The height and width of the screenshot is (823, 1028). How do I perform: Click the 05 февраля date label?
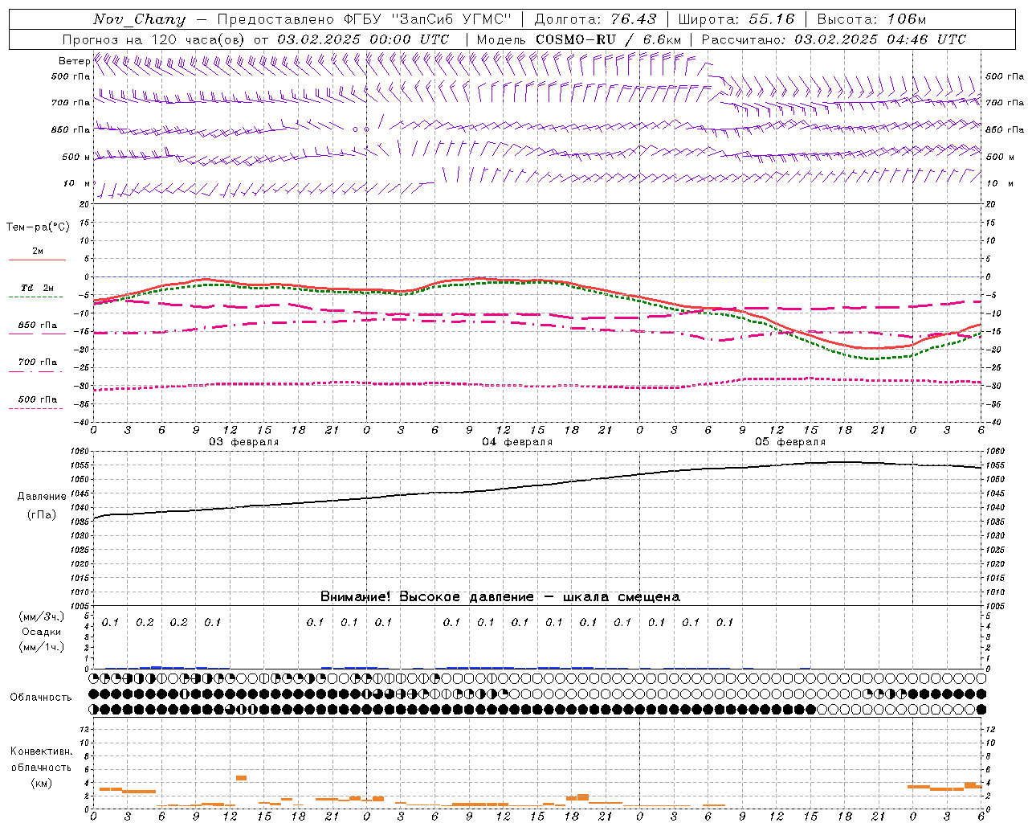pyautogui.click(x=790, y=442)
